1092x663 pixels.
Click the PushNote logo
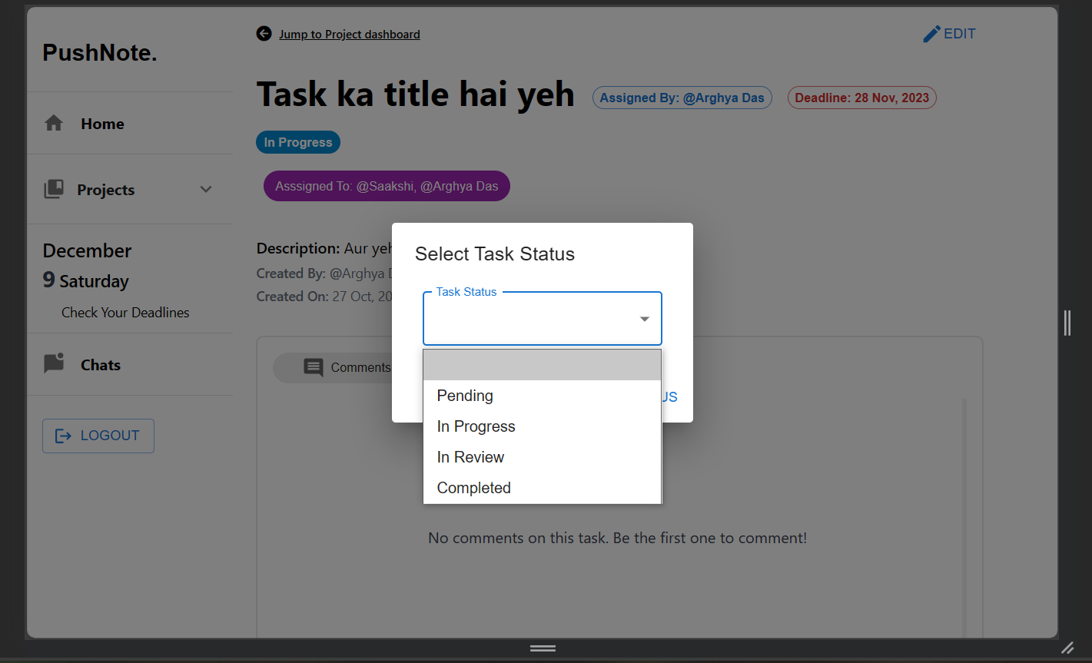tap(100, 51)
